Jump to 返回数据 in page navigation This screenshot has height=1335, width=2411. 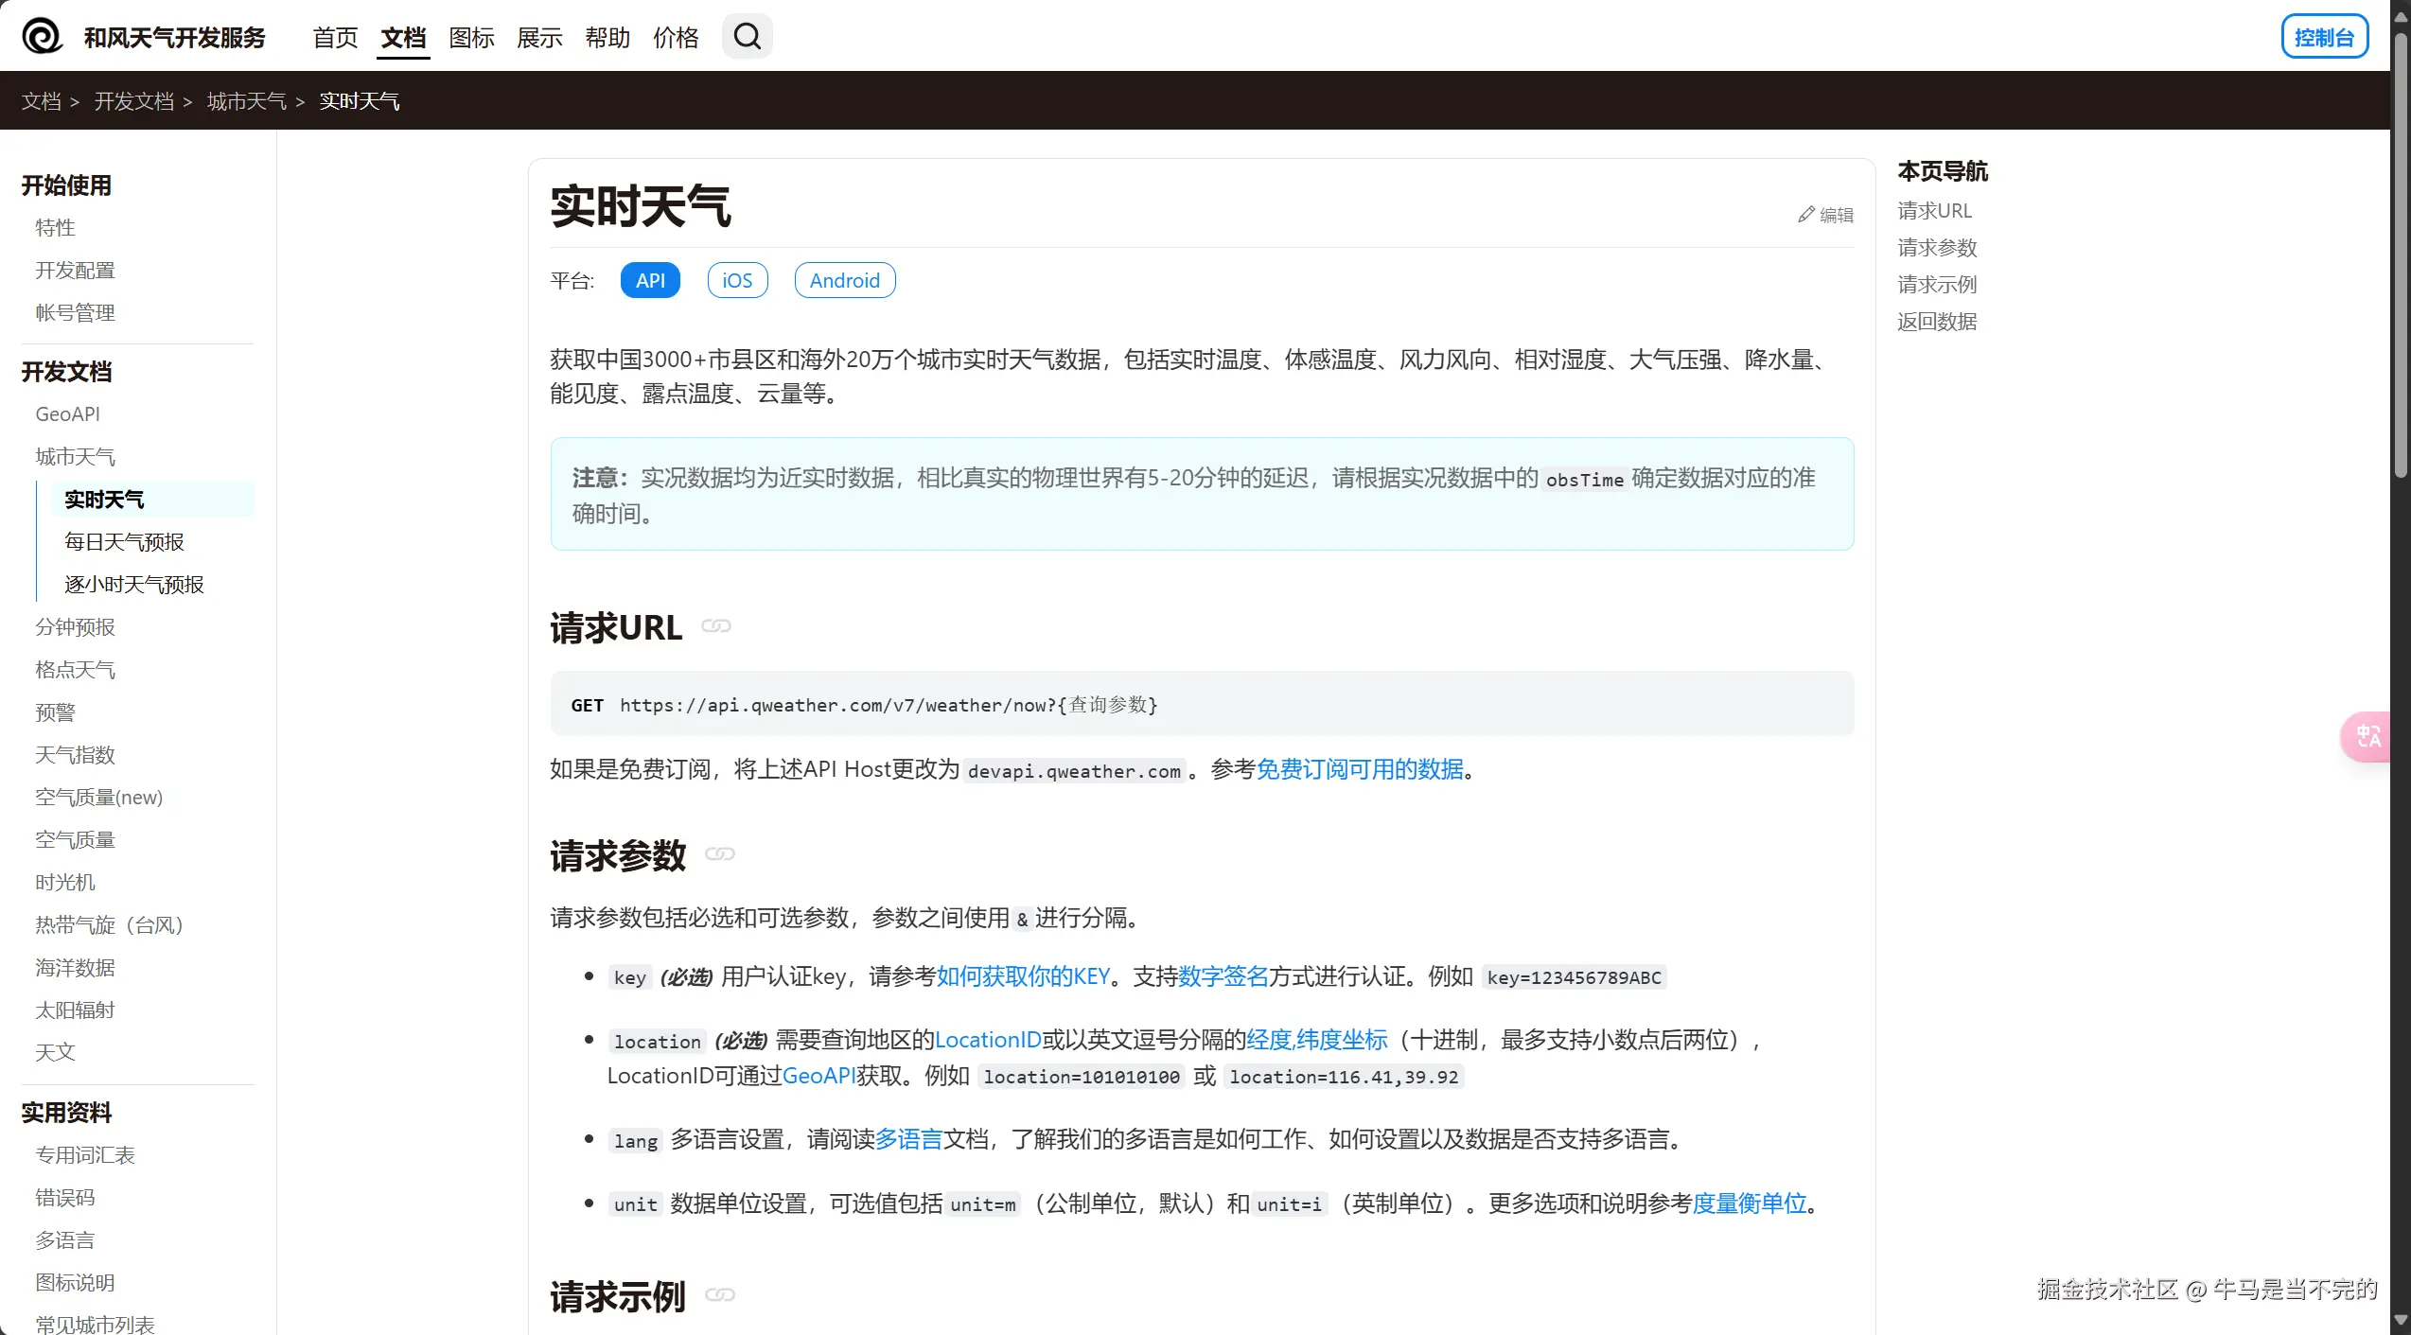point(1936,322)
